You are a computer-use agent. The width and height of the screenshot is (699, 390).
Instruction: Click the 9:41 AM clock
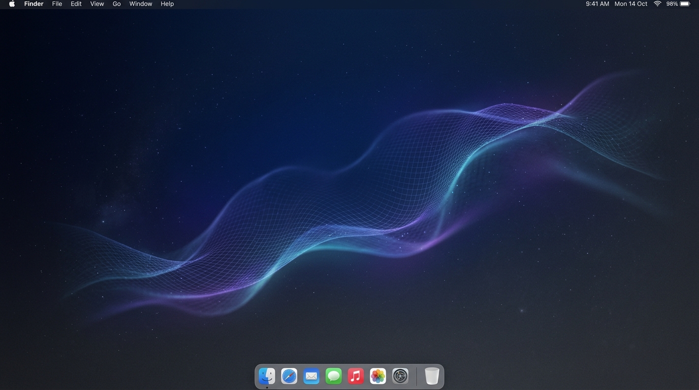(597, 4)
